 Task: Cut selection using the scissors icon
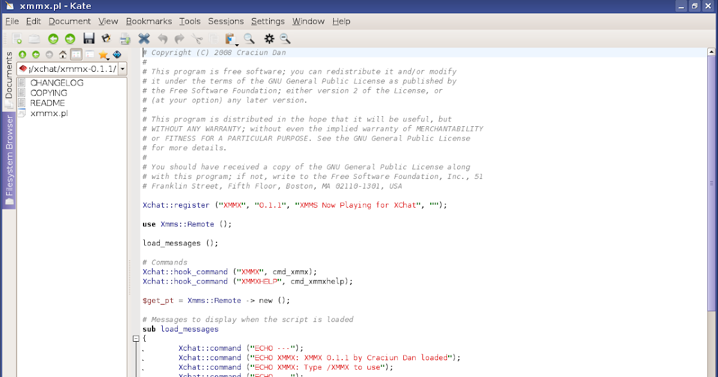pyautogui.click(x=197, y=39)
